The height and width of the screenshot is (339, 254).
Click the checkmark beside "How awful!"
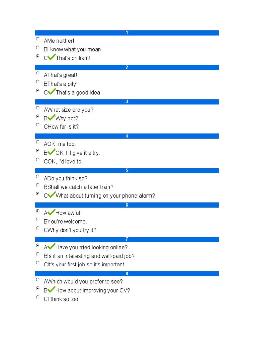(x=52, y=212)
